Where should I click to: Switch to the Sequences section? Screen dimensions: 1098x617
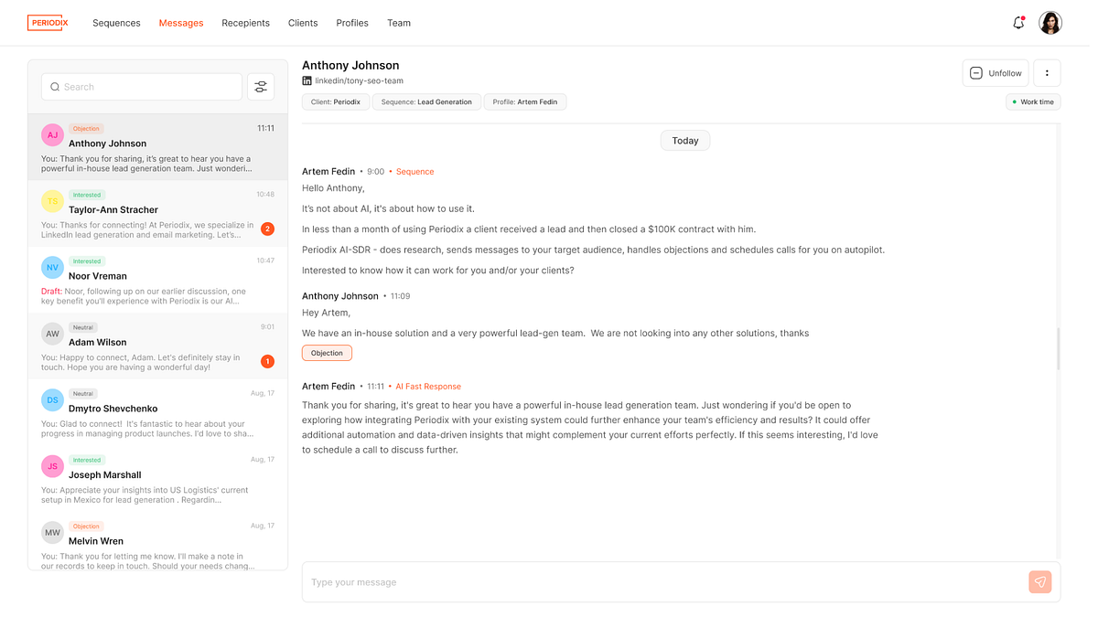point(116,22)
